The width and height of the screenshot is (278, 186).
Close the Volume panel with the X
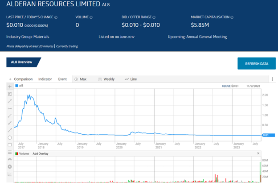click(x=258, y=153)
